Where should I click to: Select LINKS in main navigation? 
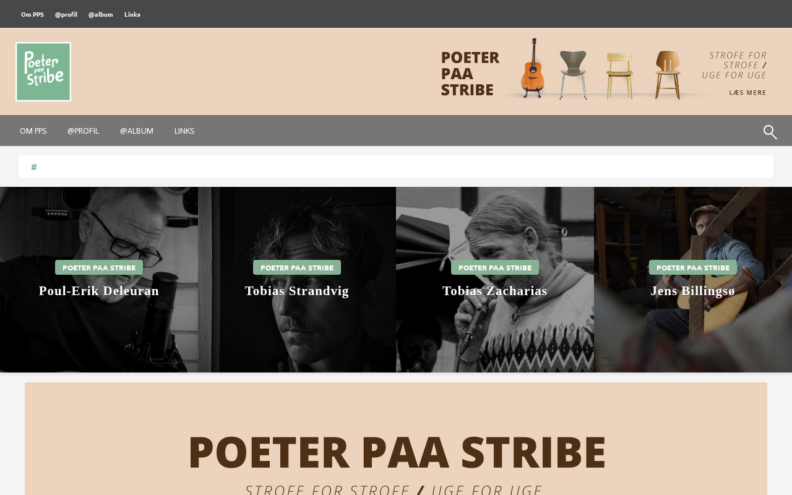[x=184, y=131]
